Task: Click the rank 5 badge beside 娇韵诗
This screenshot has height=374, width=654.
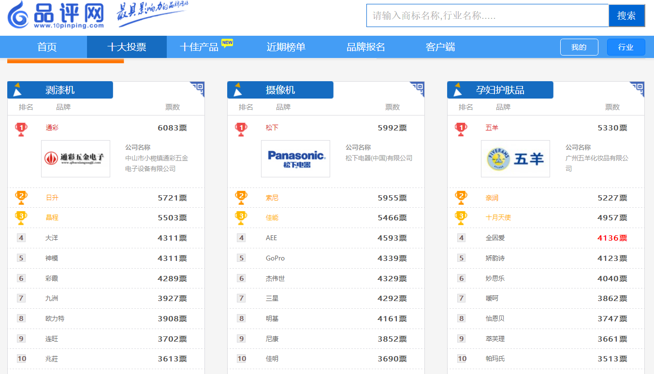Action: coord(461,258)
